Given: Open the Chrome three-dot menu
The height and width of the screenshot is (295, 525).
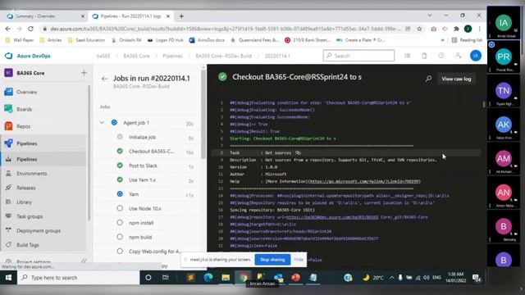Looking at the screenshot, I should (x=479, y=29).
